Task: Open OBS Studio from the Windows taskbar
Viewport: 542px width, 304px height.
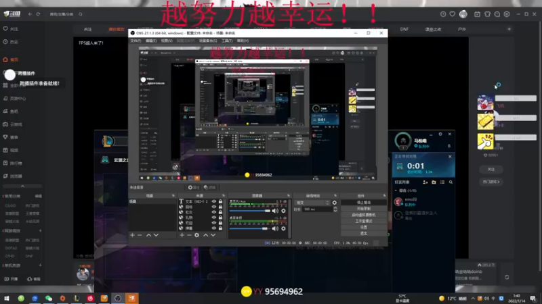Action: point(118,298)
